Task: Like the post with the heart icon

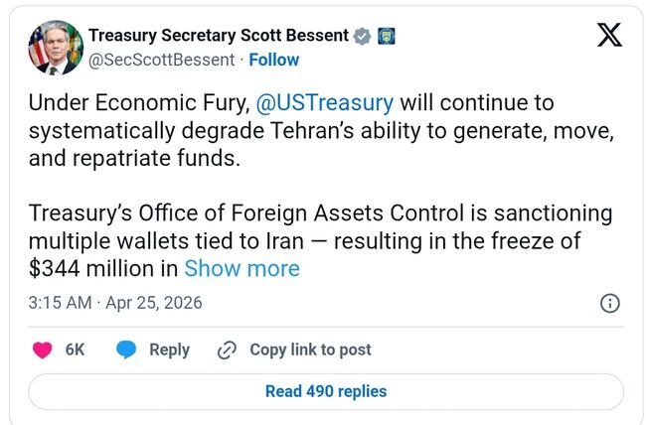Action: coord(43,350)
